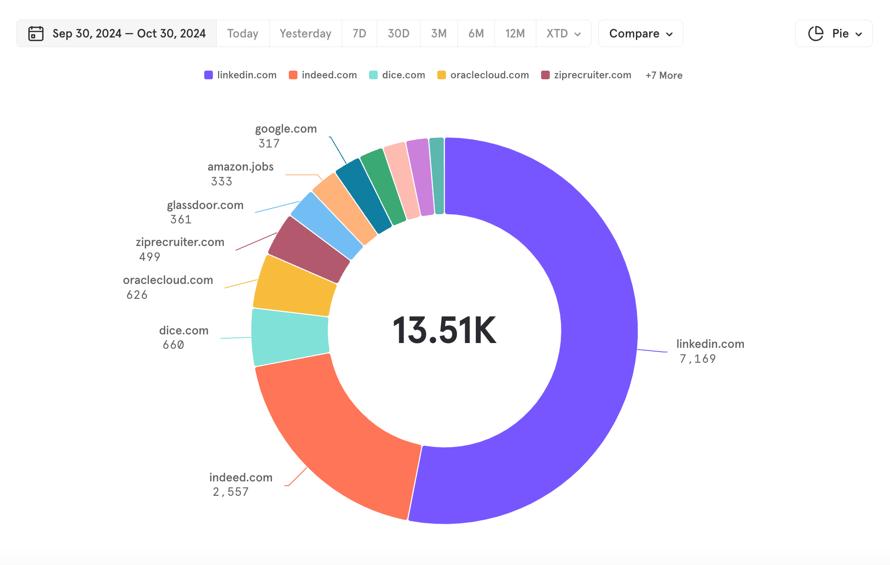Open the Pie chart type dropdown
Screen dimensions: 890x565
834,34
